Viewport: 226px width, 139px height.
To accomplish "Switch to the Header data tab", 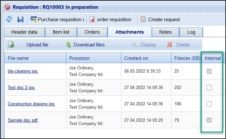I will pyautogui.click(x=24, y=32).
